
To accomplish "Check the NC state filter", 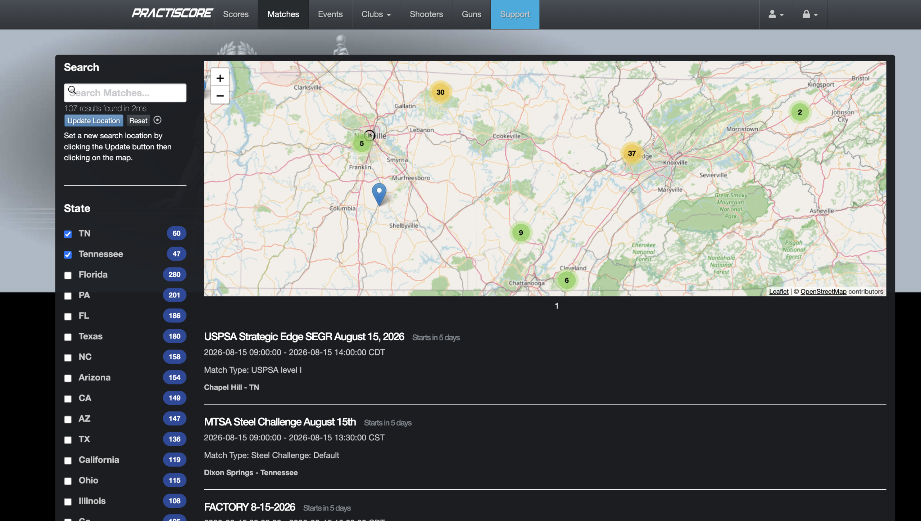I will pos(68,358).
